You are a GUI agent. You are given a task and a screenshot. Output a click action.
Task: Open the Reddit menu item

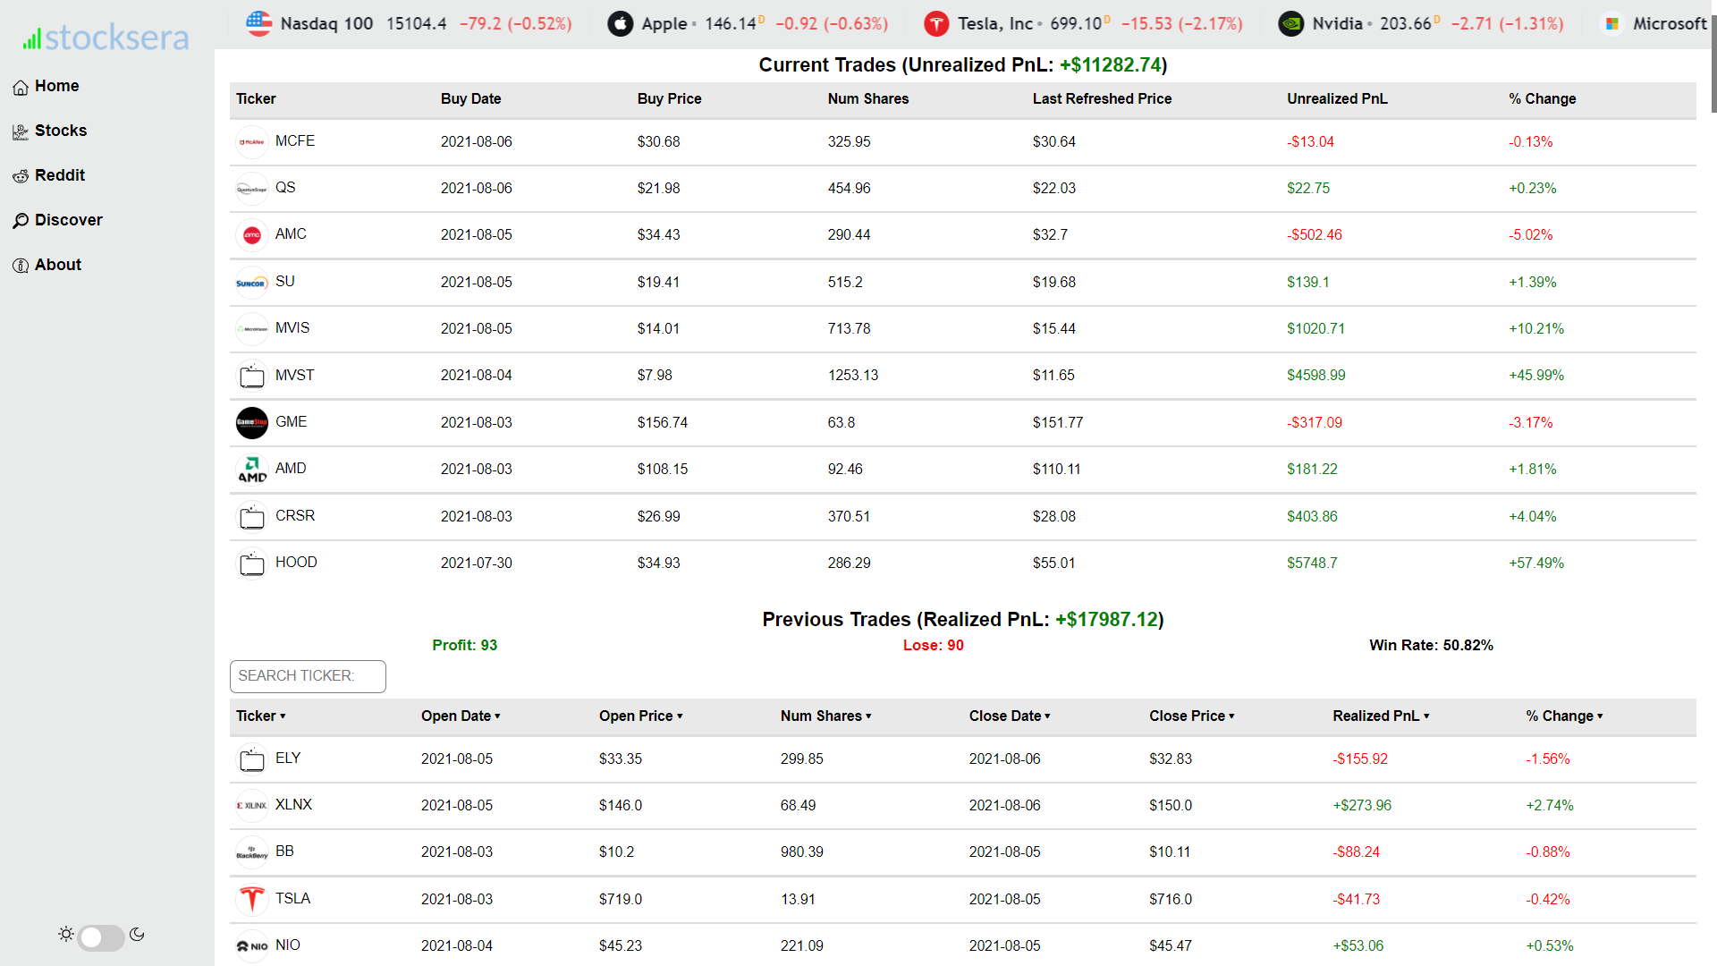click(x=59, y=175)
